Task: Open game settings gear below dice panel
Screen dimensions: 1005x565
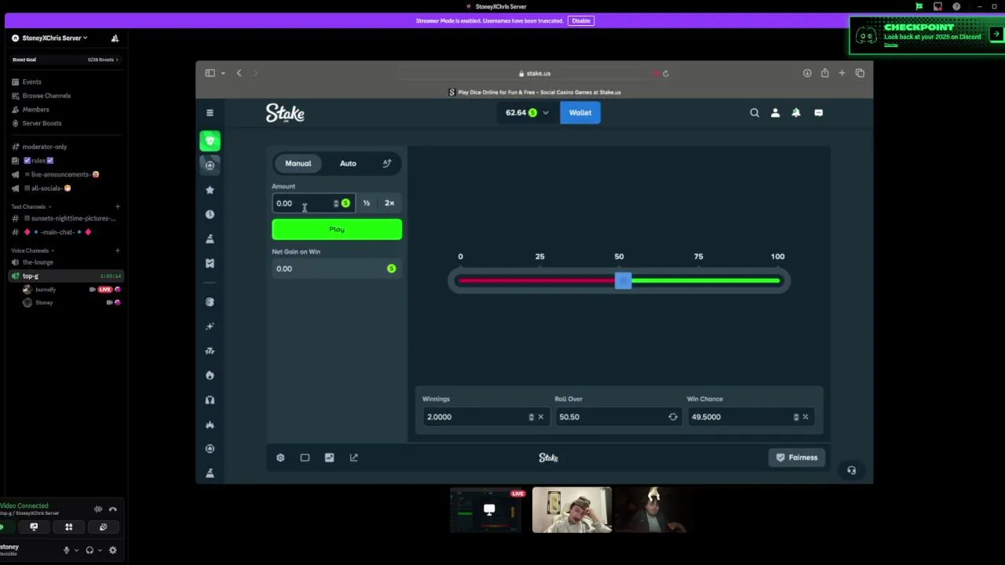Action: point(280,457)
